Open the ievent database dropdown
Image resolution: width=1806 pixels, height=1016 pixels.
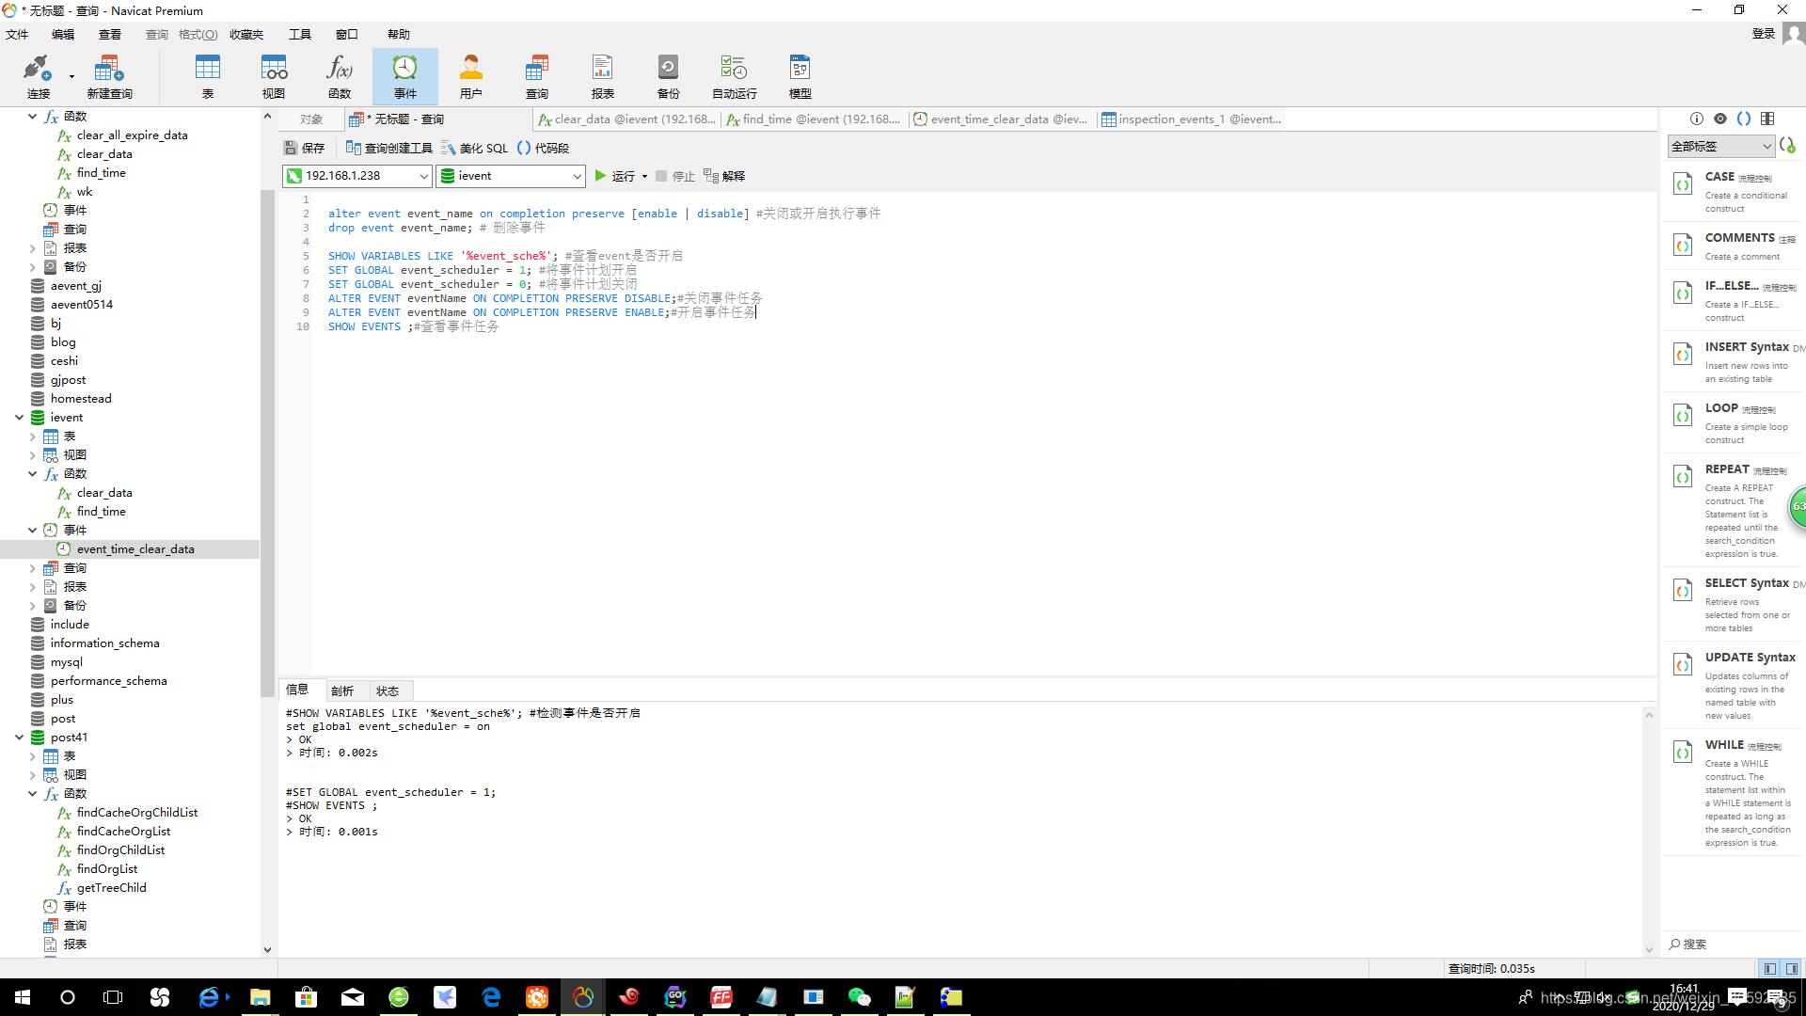click(x=577, y=176)
